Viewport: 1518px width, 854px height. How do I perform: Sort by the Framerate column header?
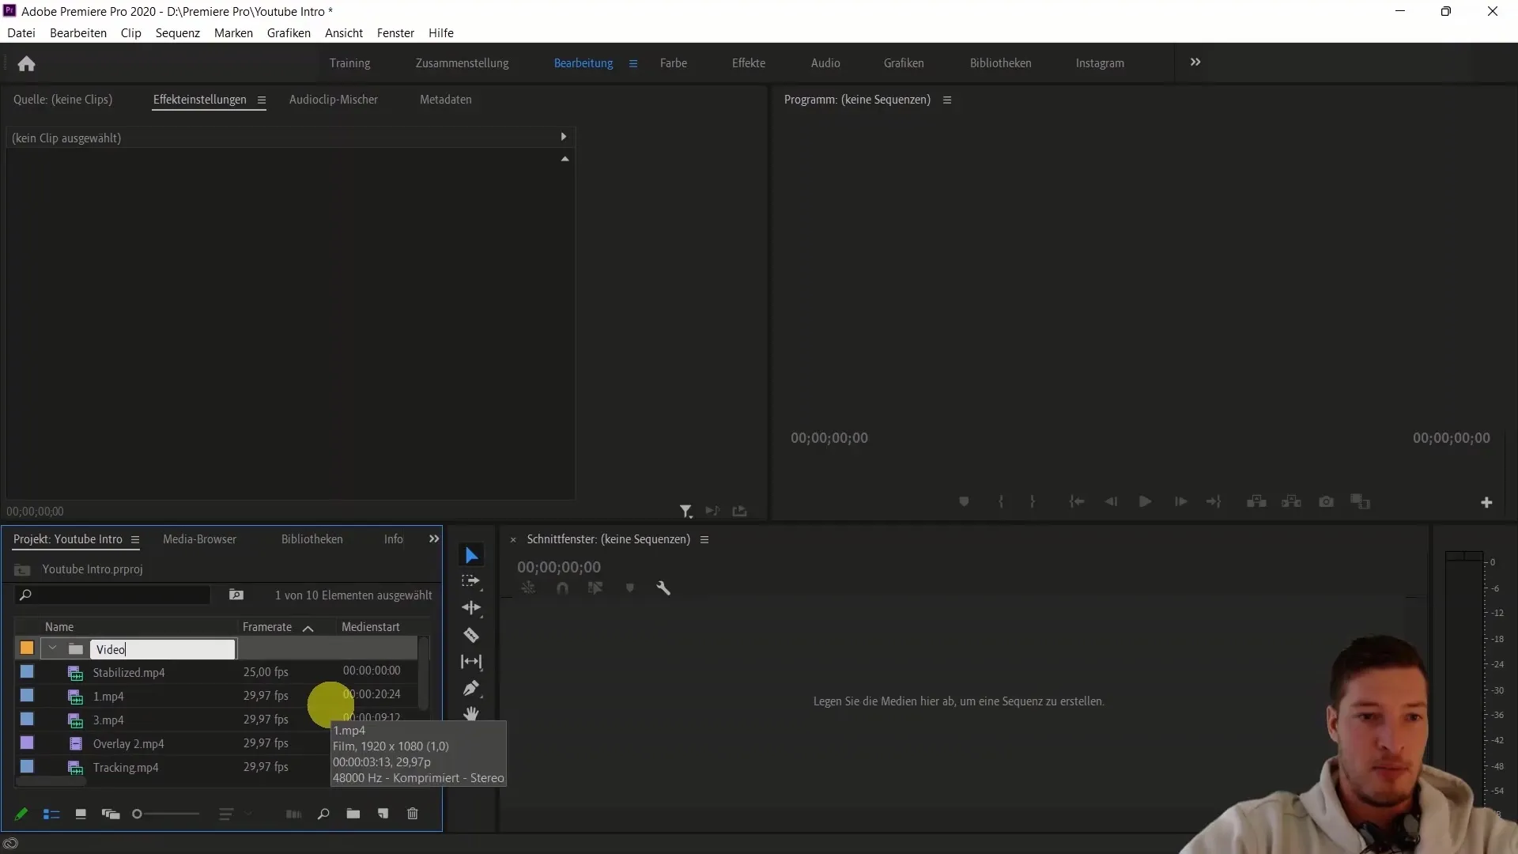[x=267, y=627]
